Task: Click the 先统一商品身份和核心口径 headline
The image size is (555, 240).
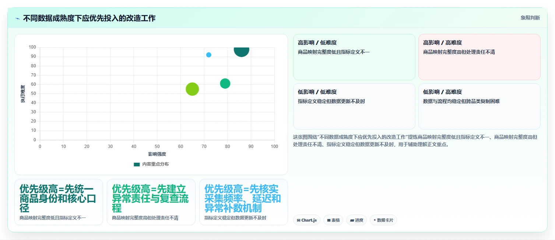Action: [58, 199]
